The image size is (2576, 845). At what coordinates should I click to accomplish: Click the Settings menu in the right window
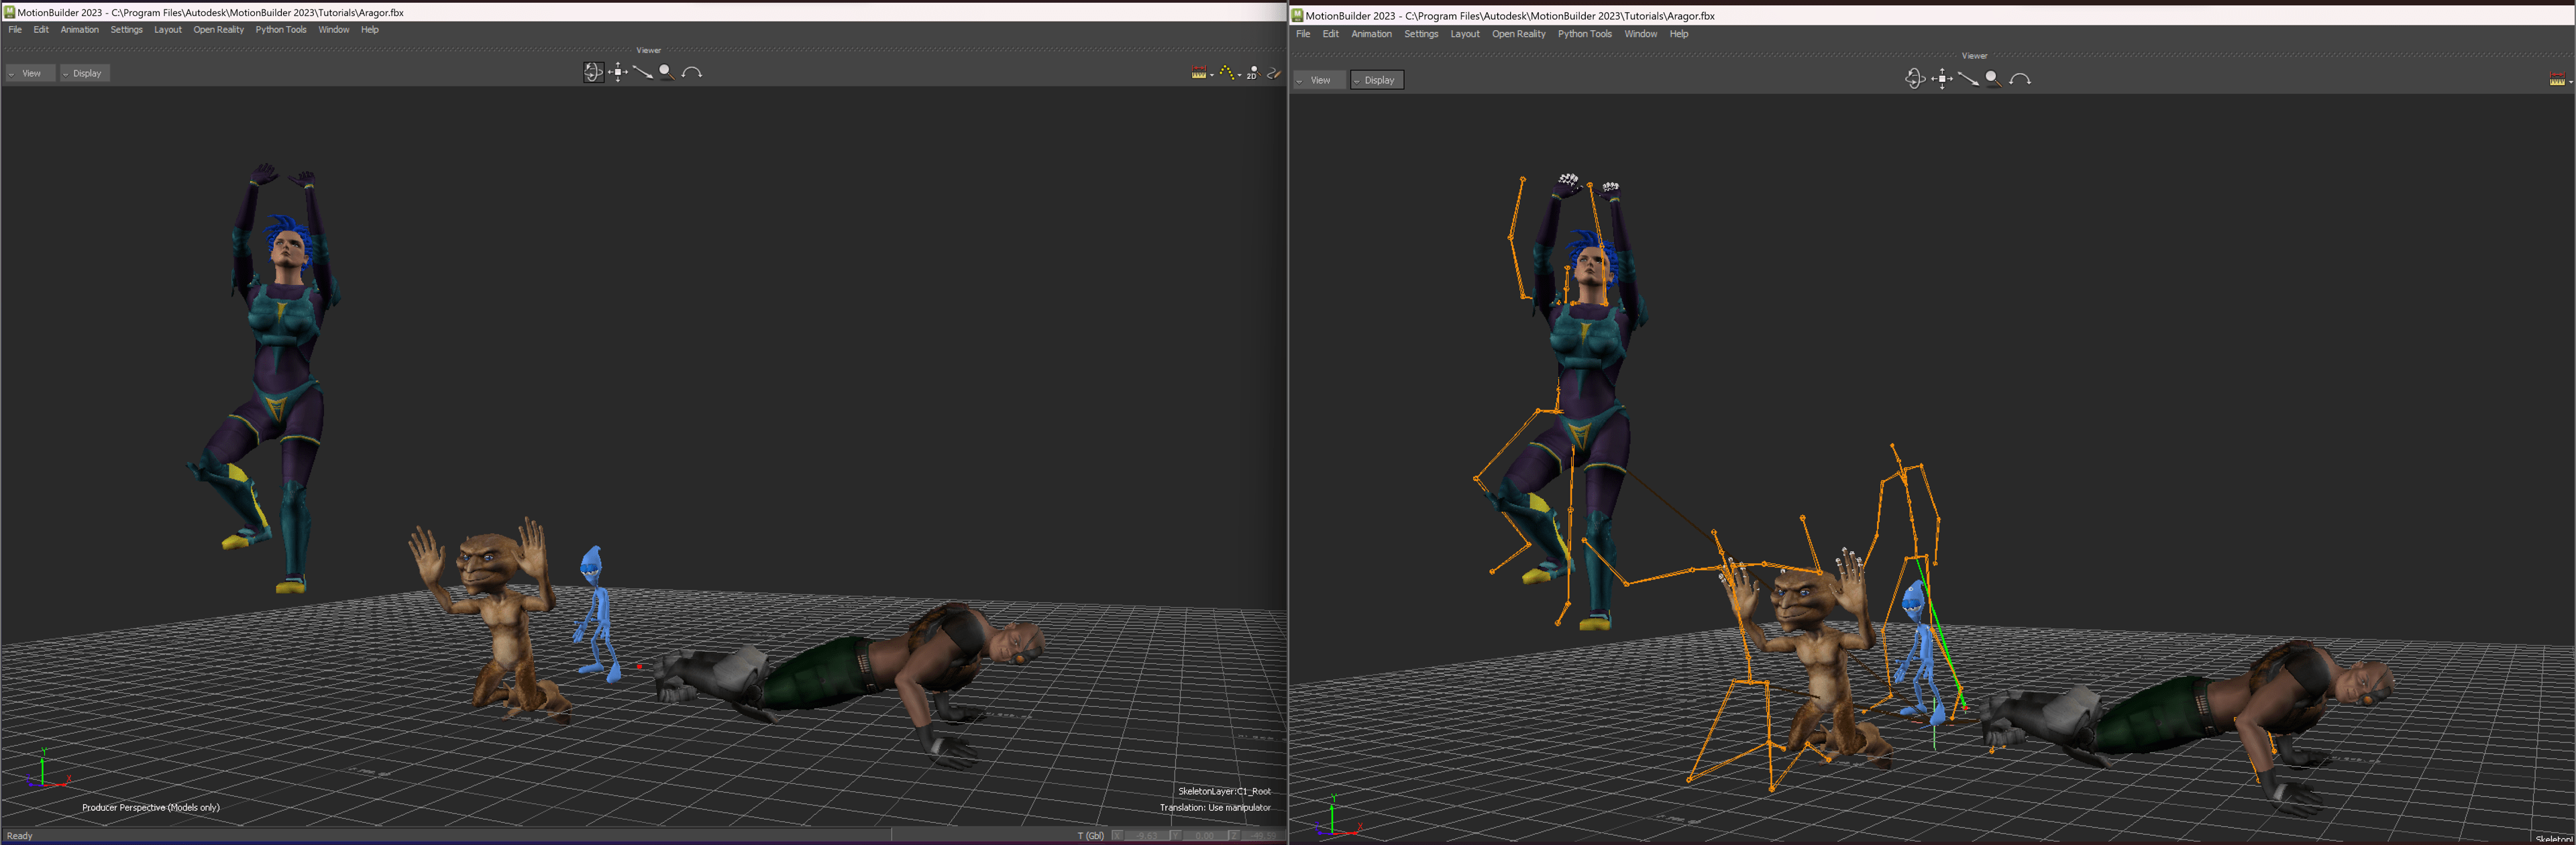click(x=1421, y=33)
